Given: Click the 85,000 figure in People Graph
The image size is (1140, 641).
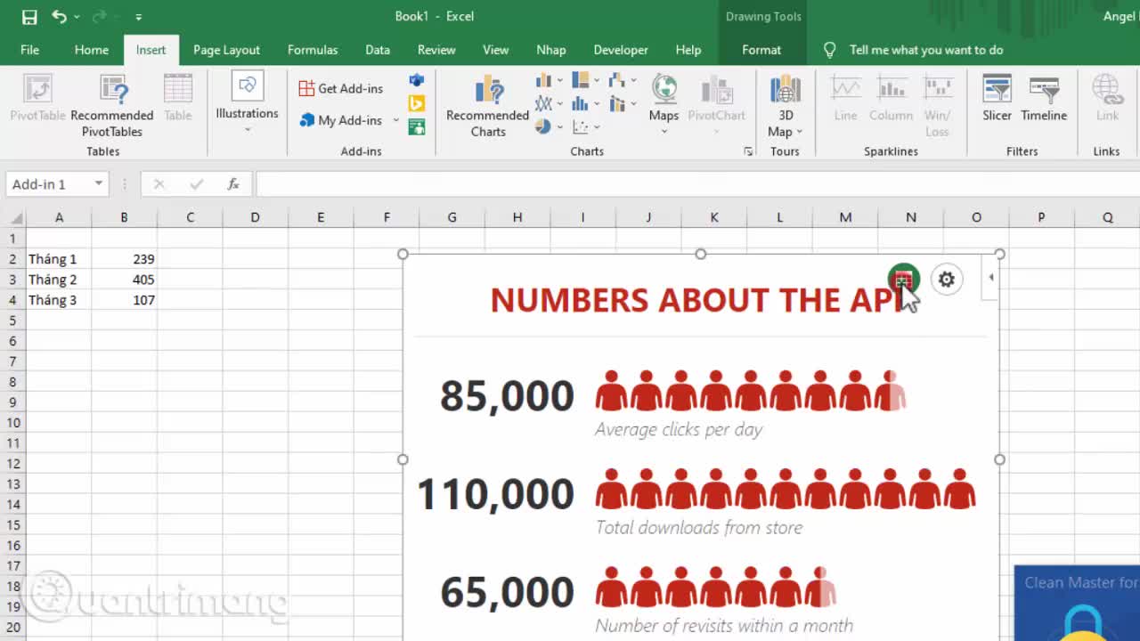Looking at the screenshot, I should point(507,396).
